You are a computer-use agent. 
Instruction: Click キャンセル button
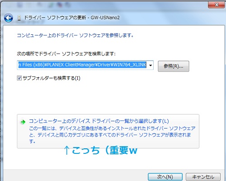[203, 177]
